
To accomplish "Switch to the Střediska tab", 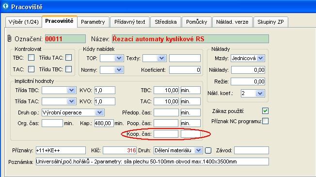I will (165, 22).
